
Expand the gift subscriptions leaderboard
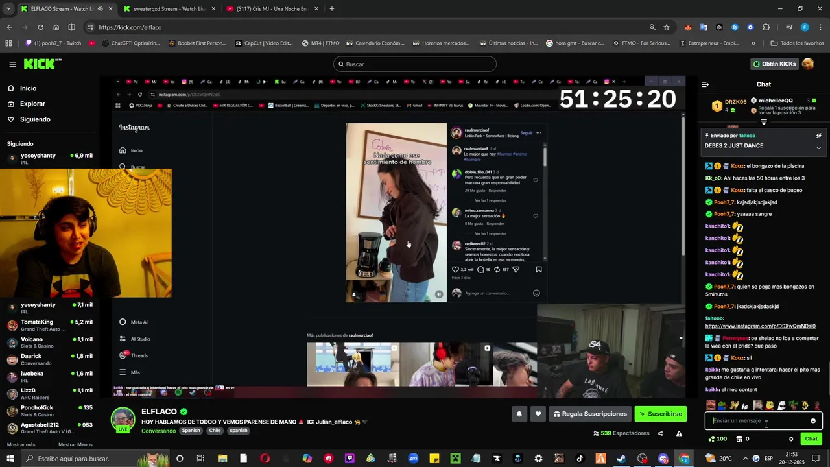[763, 122]
